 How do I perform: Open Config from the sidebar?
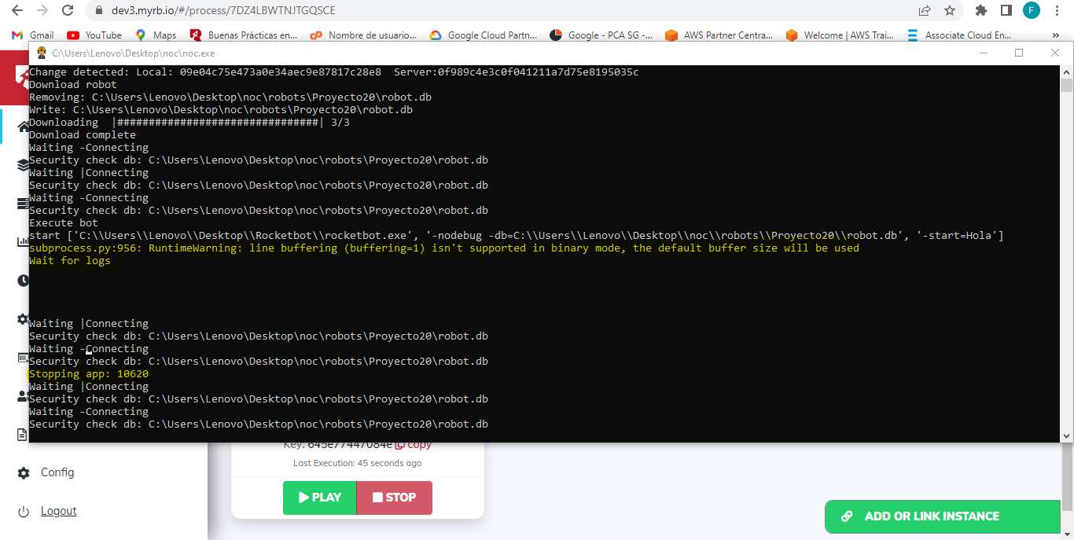(x=57, y=472)
